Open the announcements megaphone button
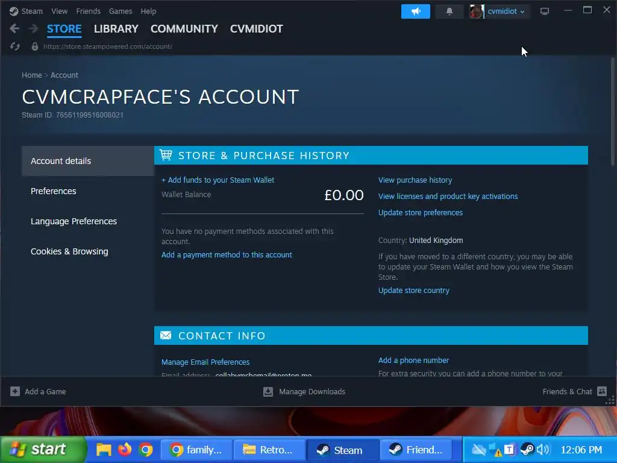Image resolution: width=617 pixels, height=463 pixels. click(416, 11)
